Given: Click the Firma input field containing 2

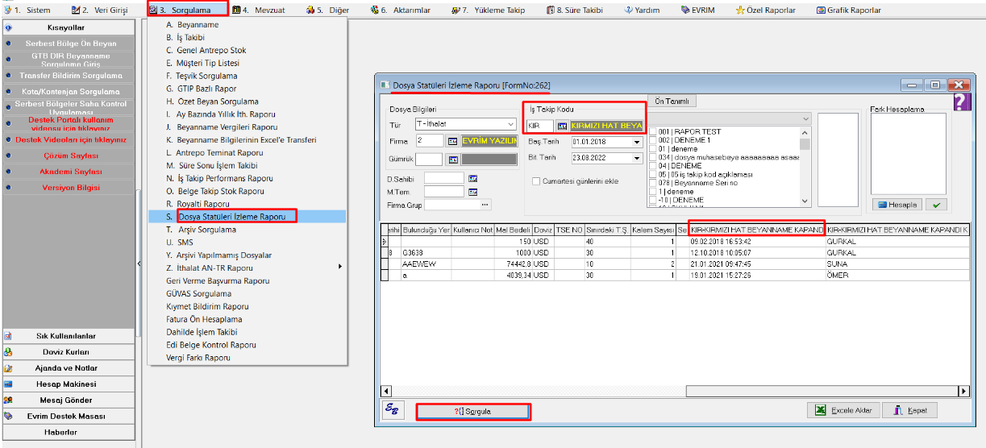Looking at the screenshot, I should pyautogui.click(x=430, y=140).
